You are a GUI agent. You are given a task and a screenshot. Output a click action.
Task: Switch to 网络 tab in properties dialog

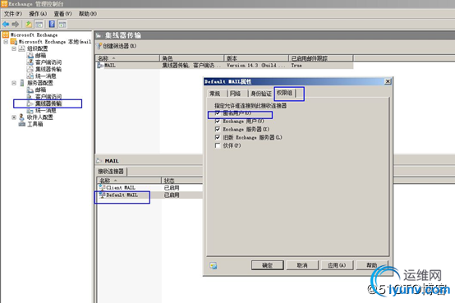pos(235,94)
